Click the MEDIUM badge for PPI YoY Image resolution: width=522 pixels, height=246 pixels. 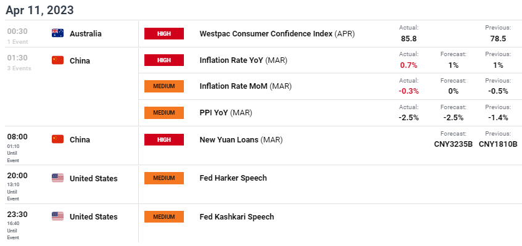click(x=164, y=113)
